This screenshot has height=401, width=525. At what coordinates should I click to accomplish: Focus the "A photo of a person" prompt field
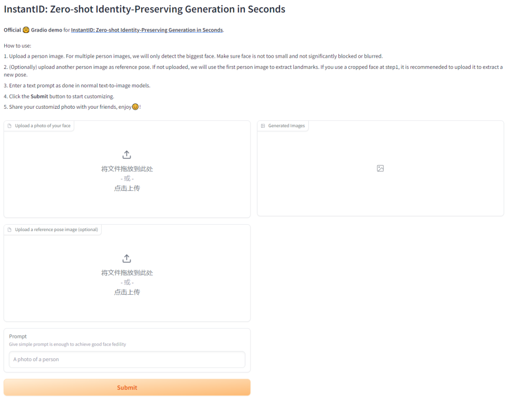coord(127,360)
